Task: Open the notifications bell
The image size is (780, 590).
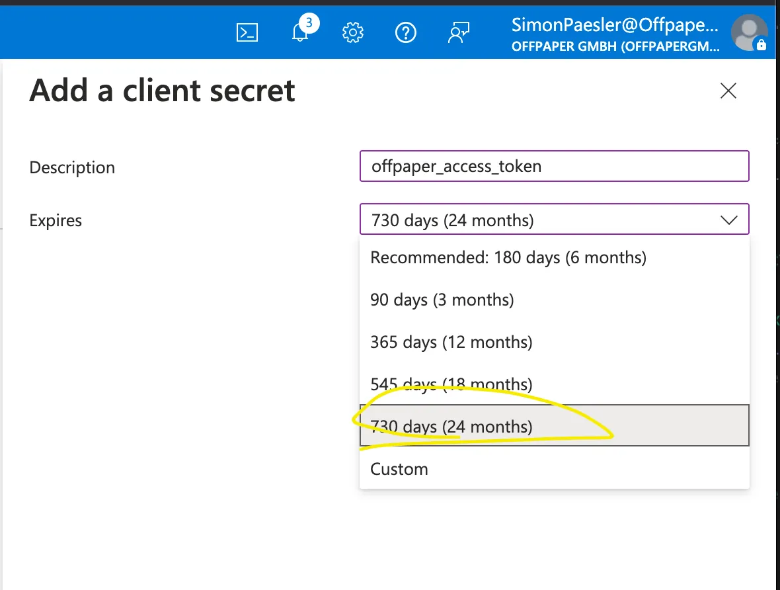Action: (x=300, y=33)
